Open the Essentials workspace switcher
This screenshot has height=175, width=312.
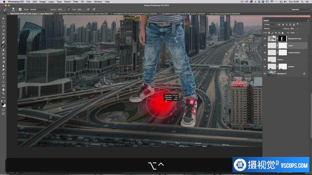[300, 9]
